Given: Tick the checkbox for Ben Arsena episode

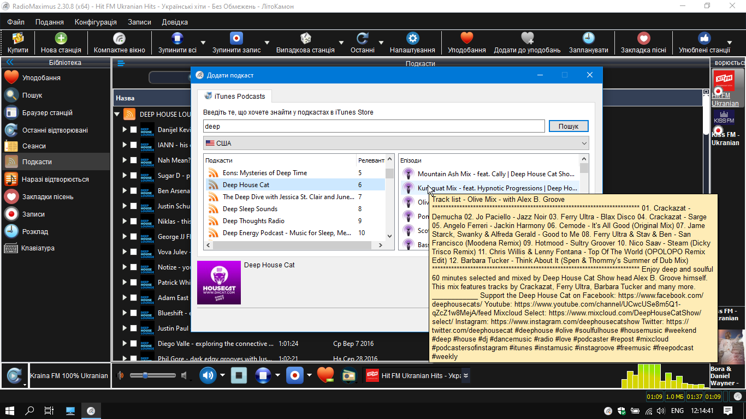Looking at the screenshot, I should point(133,191).
